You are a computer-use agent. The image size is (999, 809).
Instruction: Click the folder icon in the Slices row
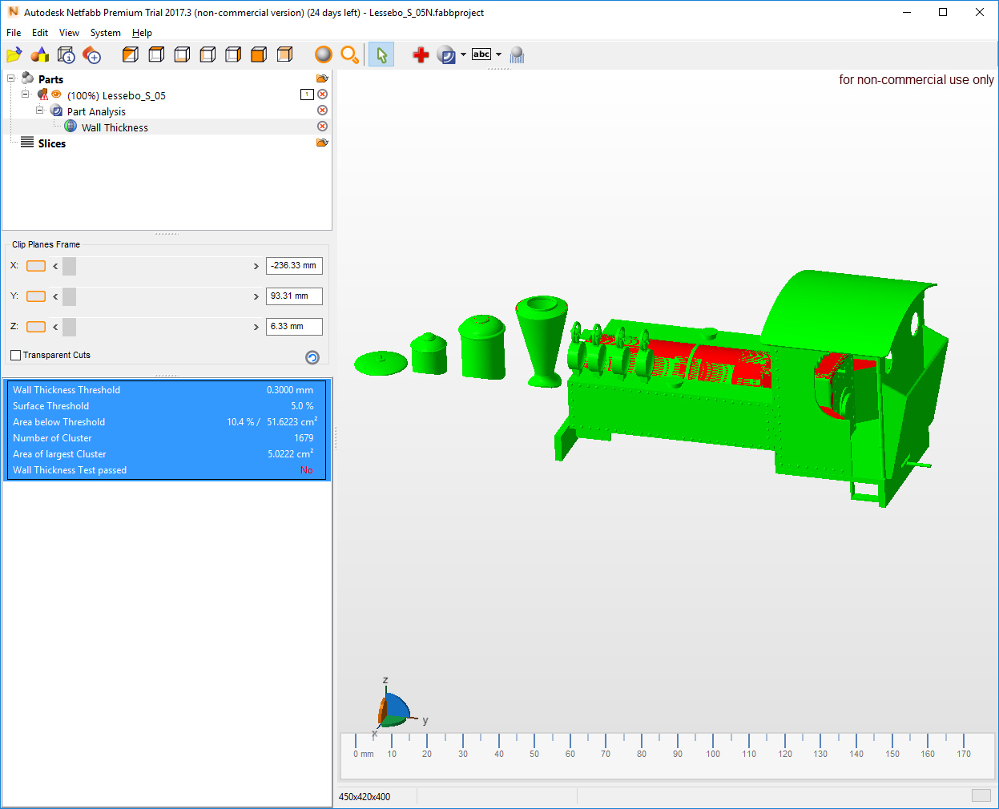[x=322, y=143]
